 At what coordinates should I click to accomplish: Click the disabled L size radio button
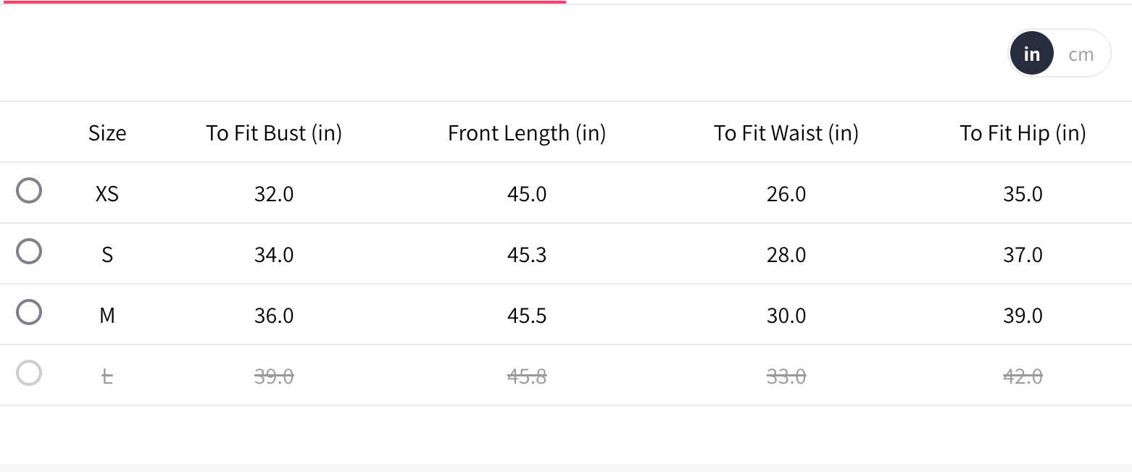29,374
